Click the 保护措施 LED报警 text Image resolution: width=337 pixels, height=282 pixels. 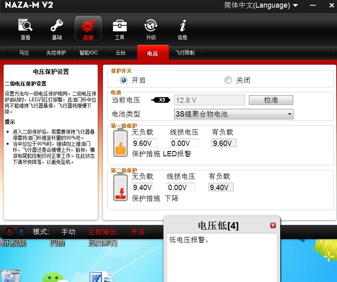tap(162, 154)
